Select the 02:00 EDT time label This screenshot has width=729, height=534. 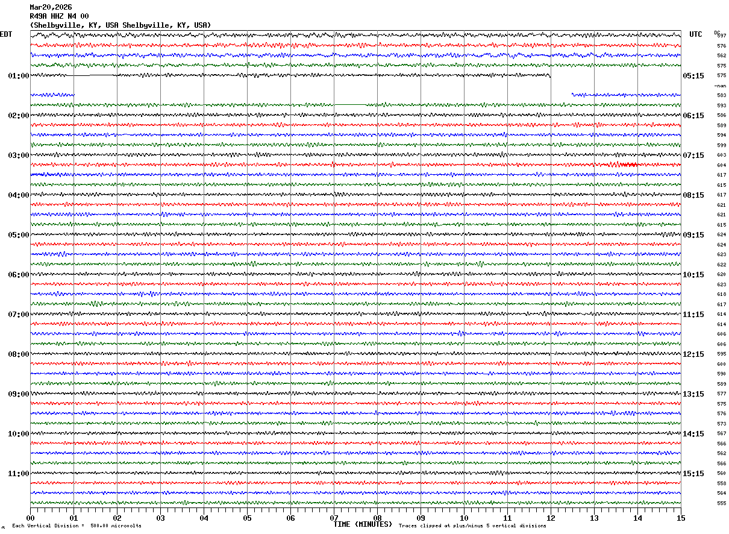(19, 116)
